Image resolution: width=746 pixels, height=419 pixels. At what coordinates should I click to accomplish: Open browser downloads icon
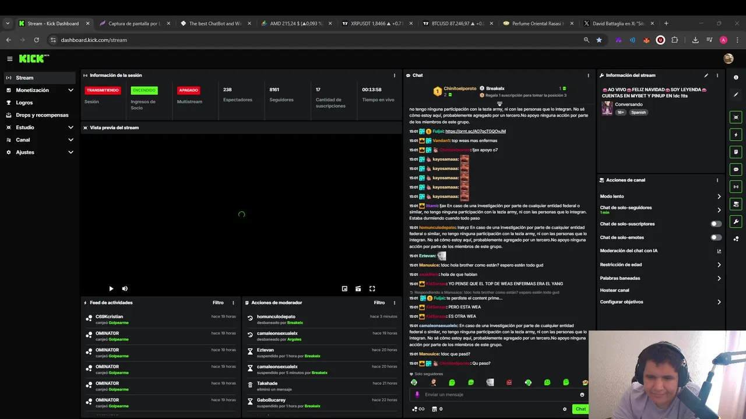pyautogui.click(x=695, y=40)
